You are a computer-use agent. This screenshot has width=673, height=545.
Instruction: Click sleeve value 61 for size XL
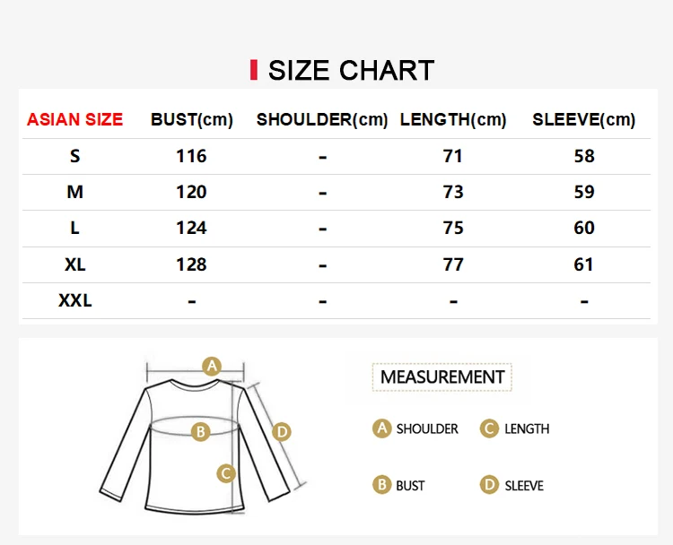point(584,264)
